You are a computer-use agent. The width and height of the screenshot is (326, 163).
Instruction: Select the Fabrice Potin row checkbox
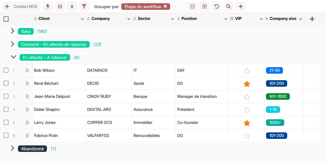(x=6, y=135)
